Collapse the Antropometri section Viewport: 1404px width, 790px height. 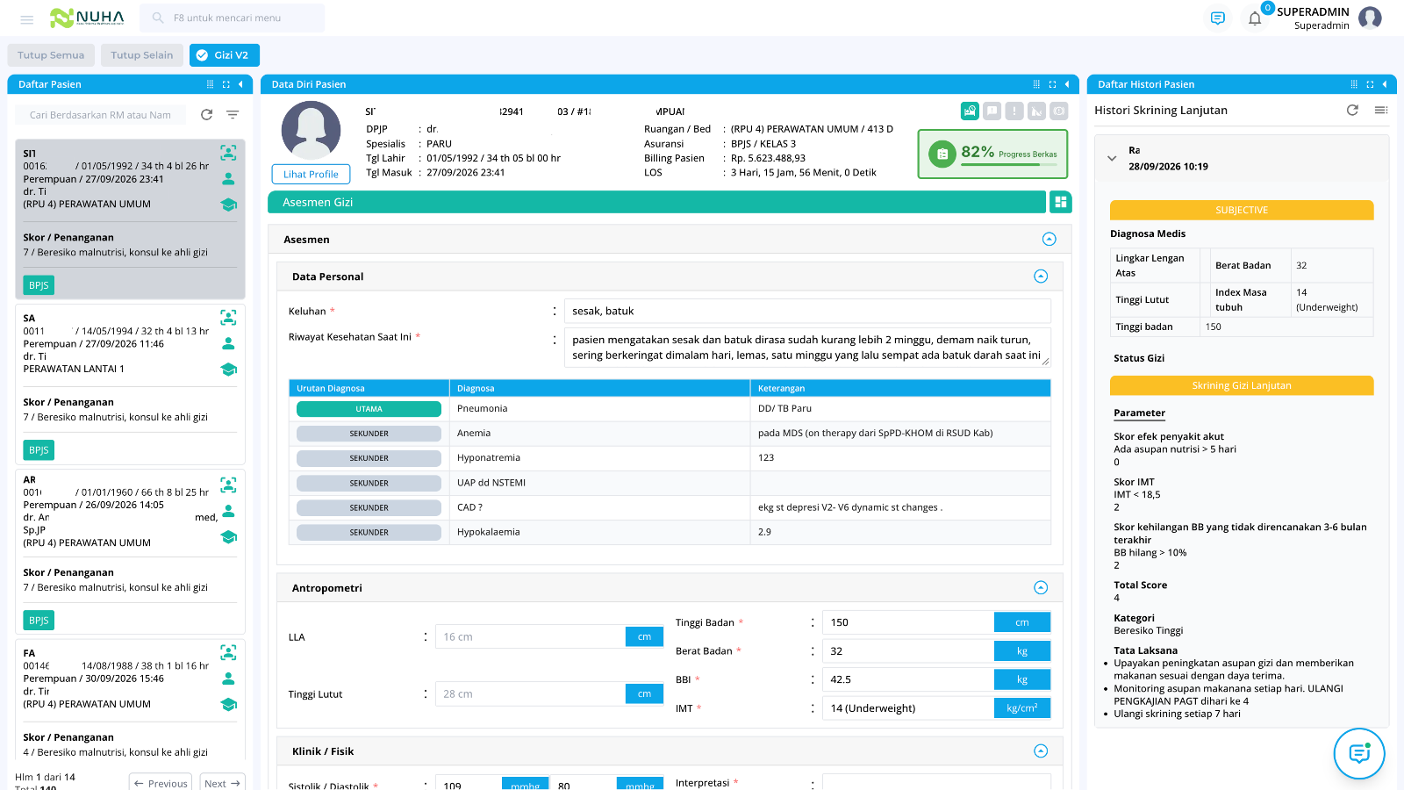[1041, 587]
